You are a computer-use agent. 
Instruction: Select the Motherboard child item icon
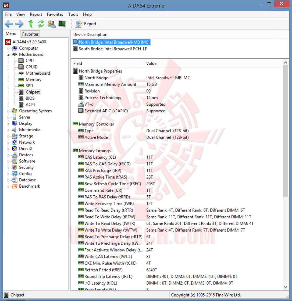coord(21,73)
